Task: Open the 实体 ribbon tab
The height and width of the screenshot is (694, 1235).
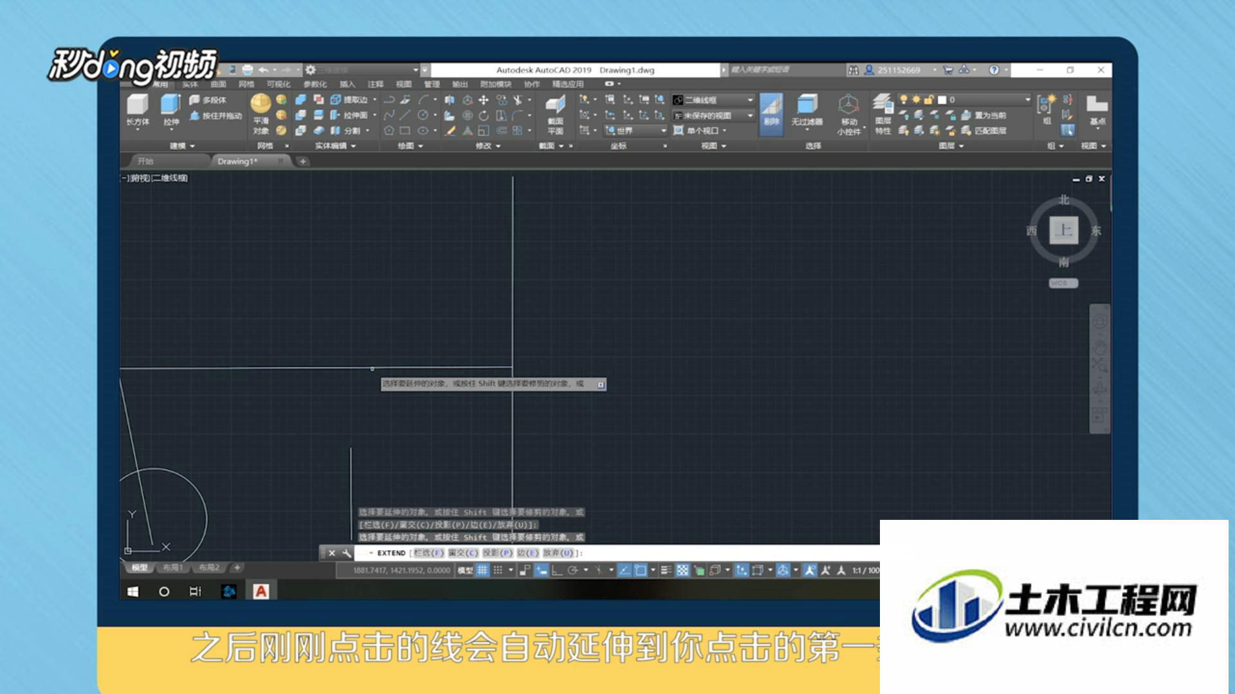Action: click(190, 84)
